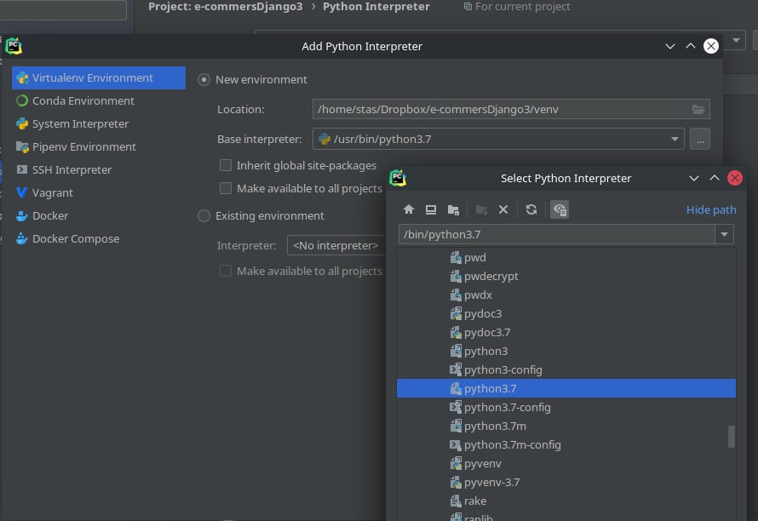
Task: Select New environment radio button
Action: click(x=204, y=79)
